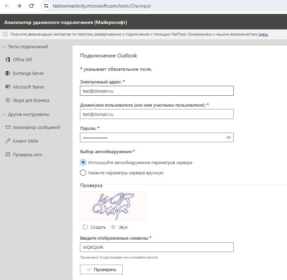Click the browser back arrow

pyautogui.click(x=7, y=6)
